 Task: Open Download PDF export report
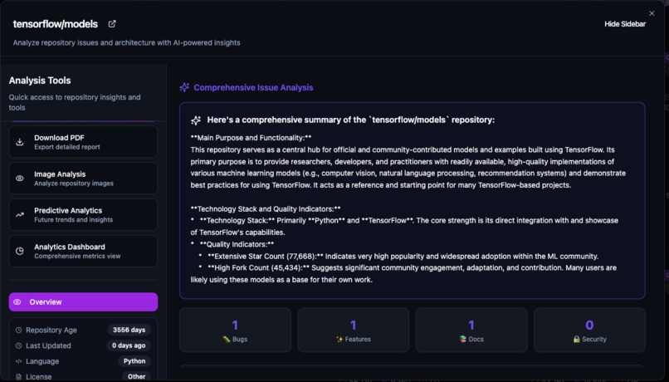[x=83, y=142]
